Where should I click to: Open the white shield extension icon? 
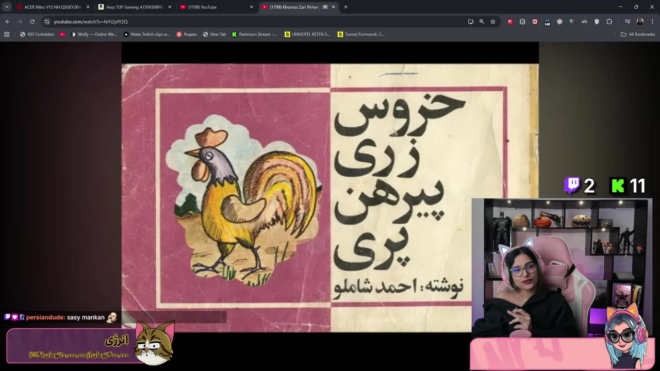[597, 22]
